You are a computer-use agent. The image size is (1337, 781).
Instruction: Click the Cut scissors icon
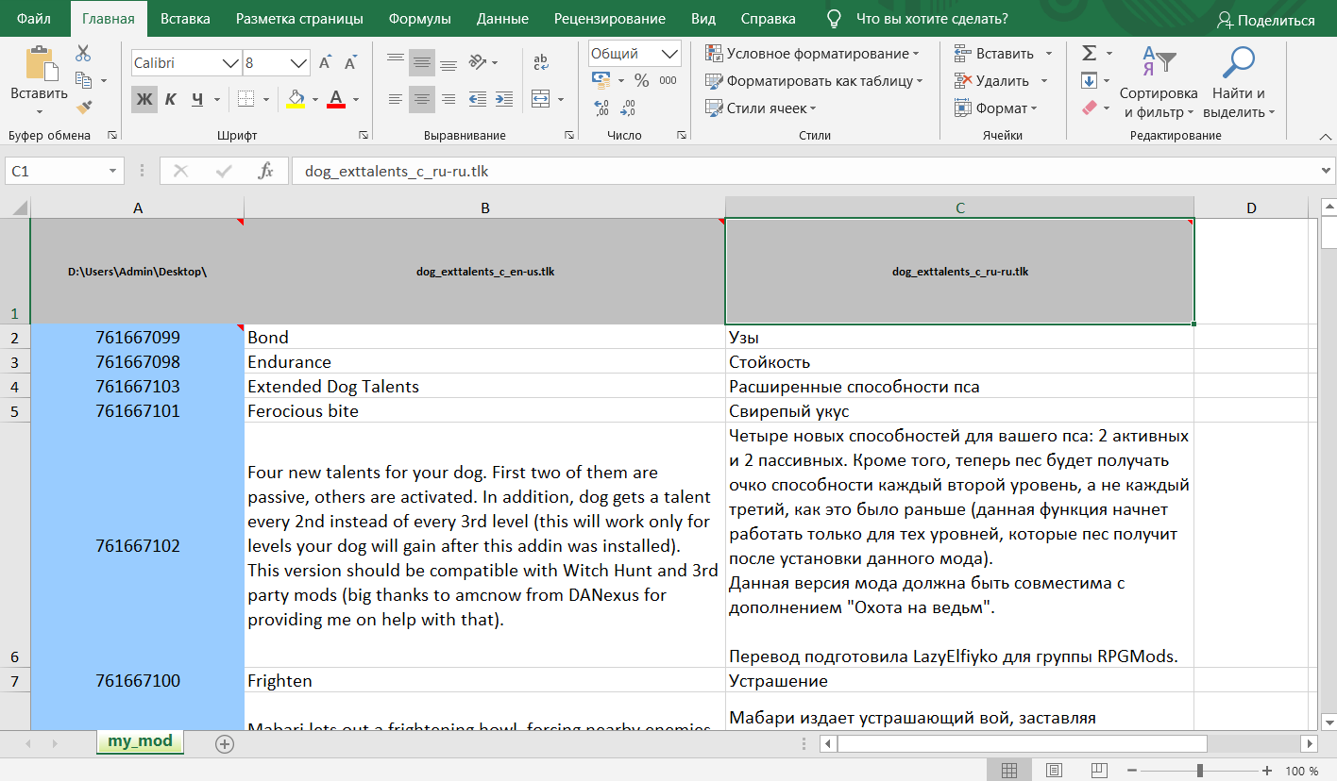[83, 53]
